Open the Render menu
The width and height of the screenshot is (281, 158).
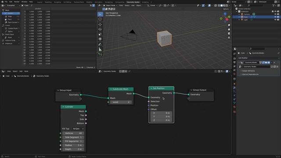pyautogui.click(x=17, y=2)
